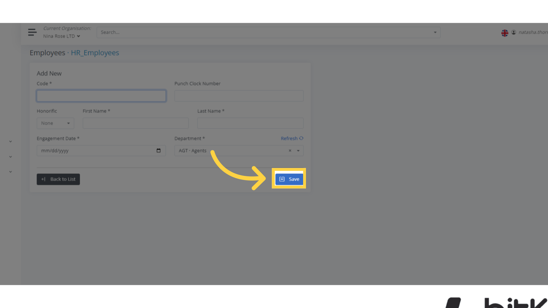Open the Honorific dropdown showing None

click(55, 123)
